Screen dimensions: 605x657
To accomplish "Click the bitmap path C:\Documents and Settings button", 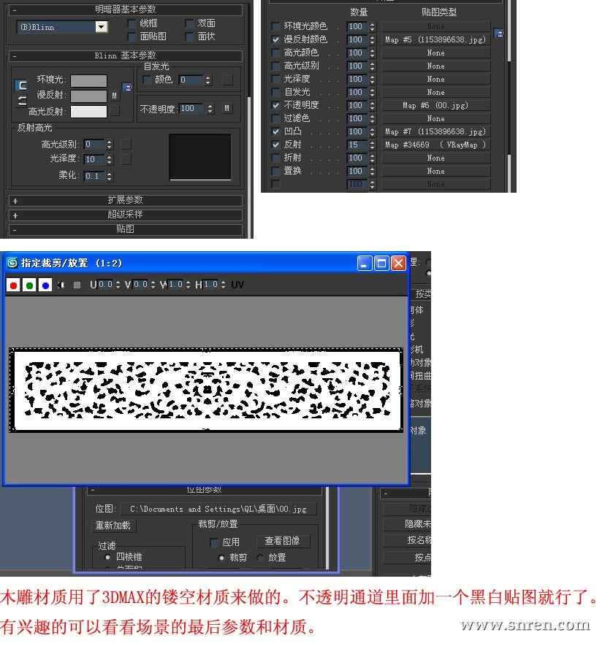I will pos(218,509).
